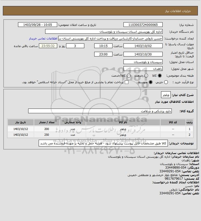Click the validity time field 23:00
The height and width of the screenshot is (221, 201).
[103, 54]
